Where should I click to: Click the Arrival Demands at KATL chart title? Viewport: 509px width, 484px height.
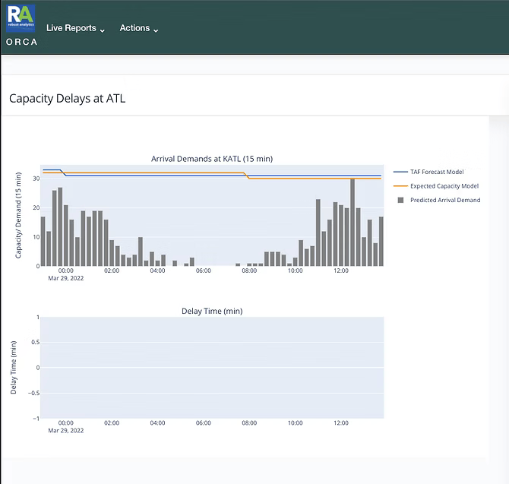point(212,159)
